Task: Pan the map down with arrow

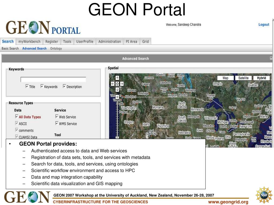Action: click(117, 90)
